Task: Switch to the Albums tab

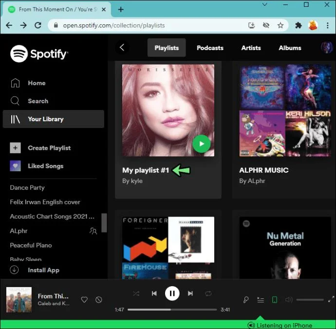Action: point(290,48)
